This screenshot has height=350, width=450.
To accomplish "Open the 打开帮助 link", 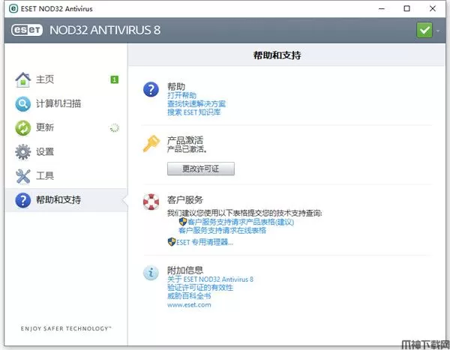I will coord(181,96).
